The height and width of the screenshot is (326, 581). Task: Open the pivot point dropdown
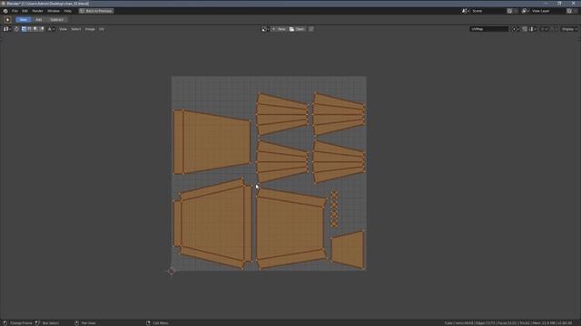[x=515, y=29]
